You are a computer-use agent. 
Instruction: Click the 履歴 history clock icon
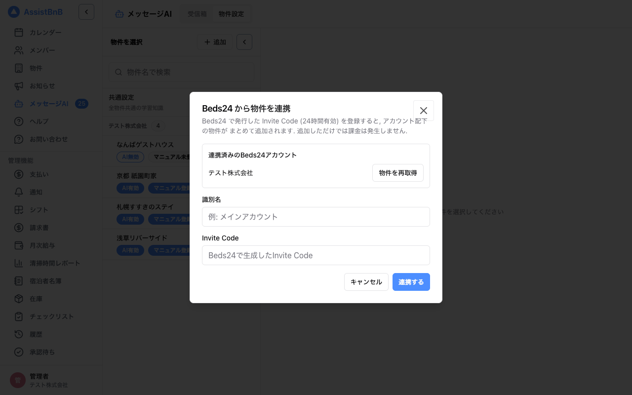tap(19, 334)
